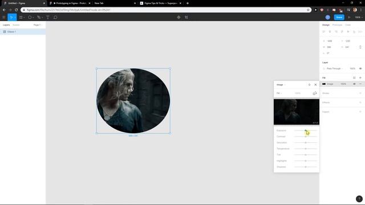Viewport: 365px width, 205px height.
Task: Click the blend mode drop icon in image panel
Action: point(309,85)
